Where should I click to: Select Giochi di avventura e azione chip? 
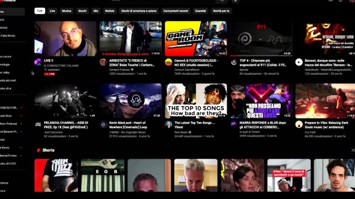(139, 11)
